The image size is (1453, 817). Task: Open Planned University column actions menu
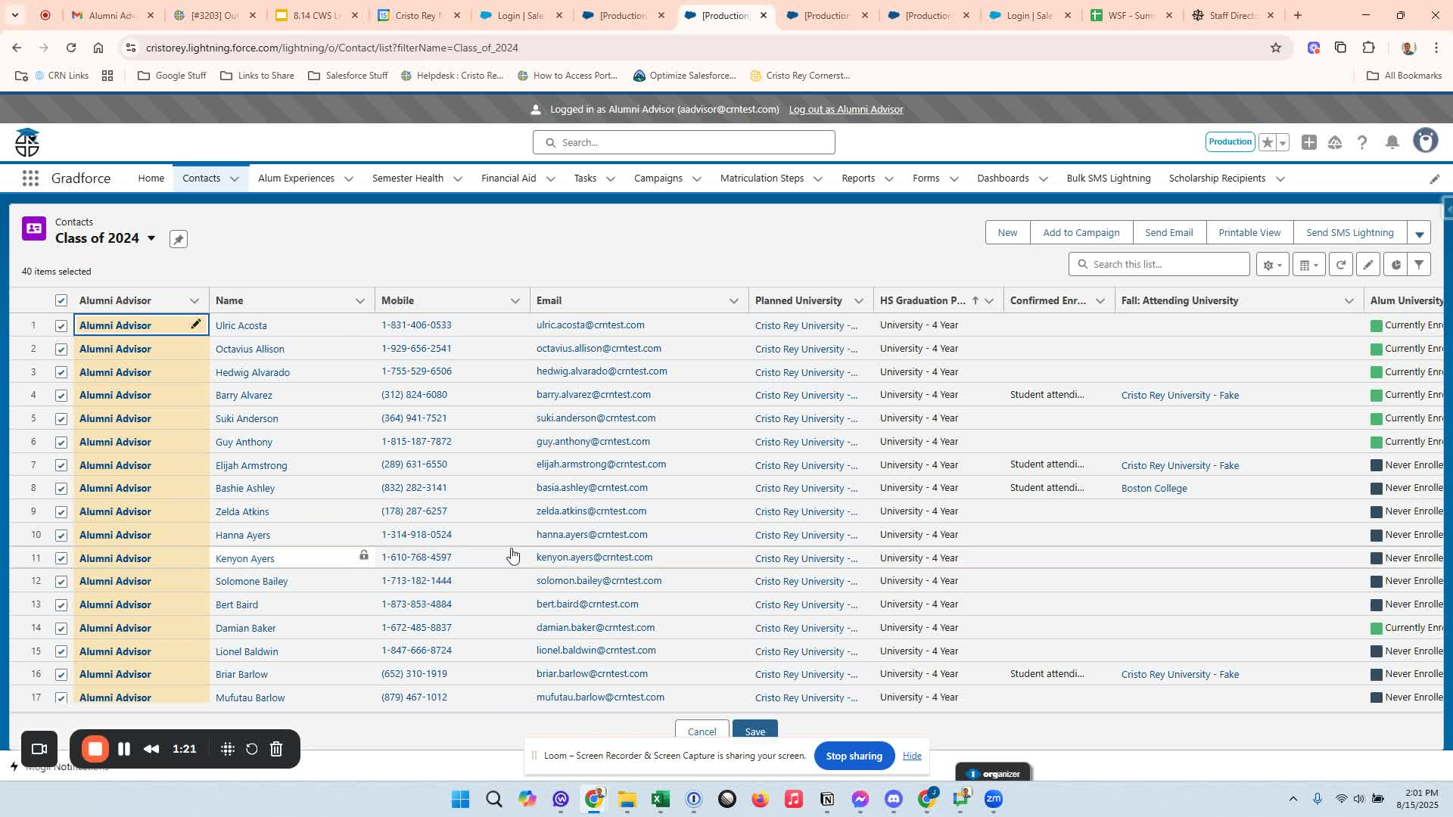point(858,301)
